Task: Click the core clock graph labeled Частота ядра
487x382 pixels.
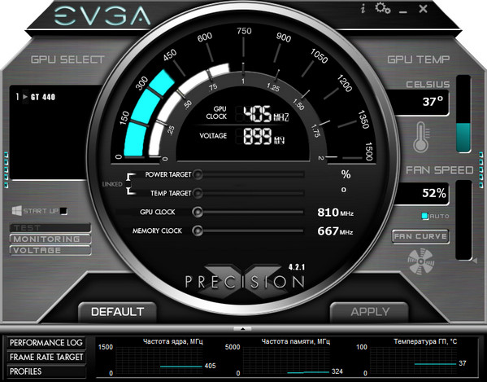Action: click(159, 361)
